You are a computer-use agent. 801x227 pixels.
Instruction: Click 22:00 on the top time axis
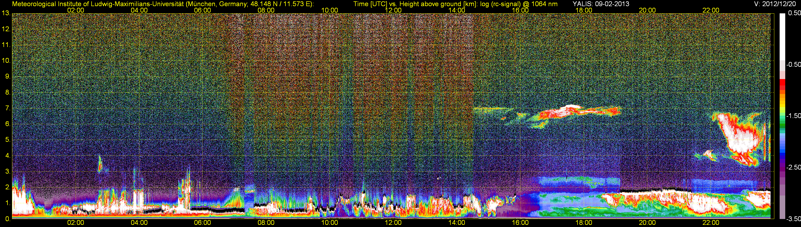(711, 10)
